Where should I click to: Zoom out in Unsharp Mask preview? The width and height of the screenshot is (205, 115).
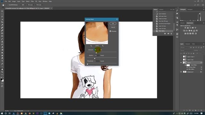(91, 46)
